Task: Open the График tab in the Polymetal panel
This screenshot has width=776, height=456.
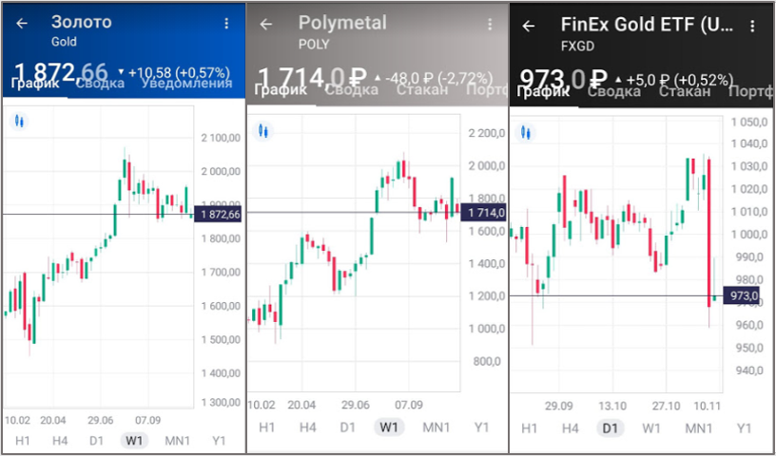Action: point(281,90)
